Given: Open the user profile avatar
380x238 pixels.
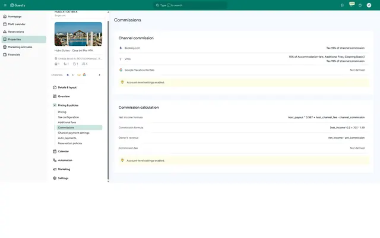Looking at the screenshot, I should point(369,5).
